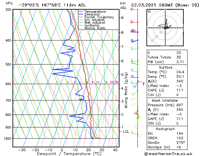Image resolution: width=202 pixels, height=156 pixels.
Task: Click the red Temperature line sample in legend
Action: [81, 12]
